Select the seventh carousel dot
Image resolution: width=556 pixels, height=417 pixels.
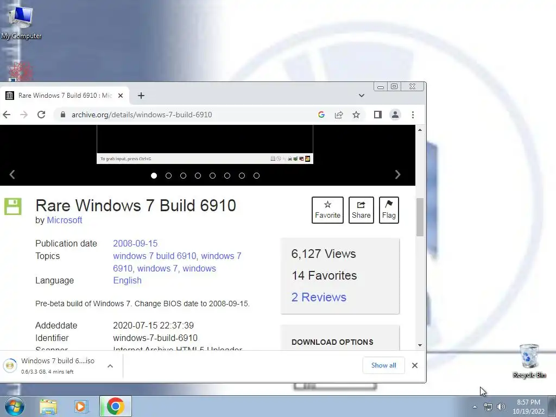242,175
